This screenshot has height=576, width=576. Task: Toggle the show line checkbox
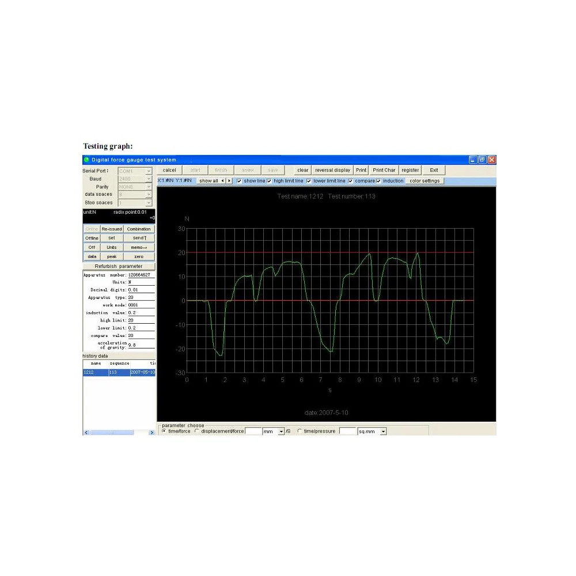239,181
